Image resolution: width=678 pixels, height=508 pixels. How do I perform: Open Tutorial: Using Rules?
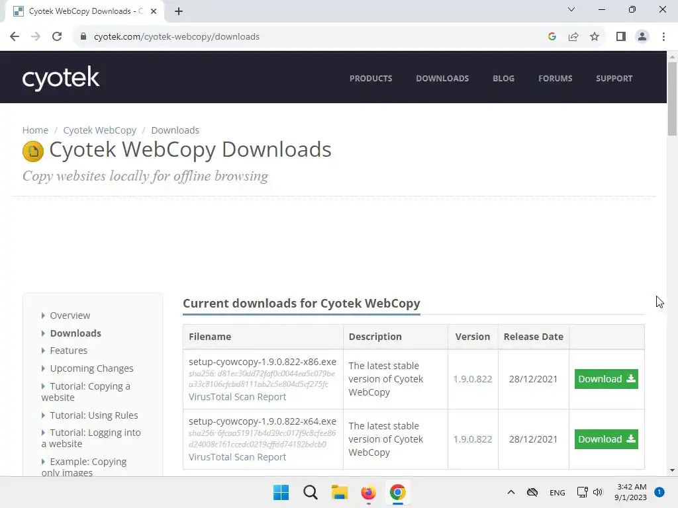[x=94, y=415]
